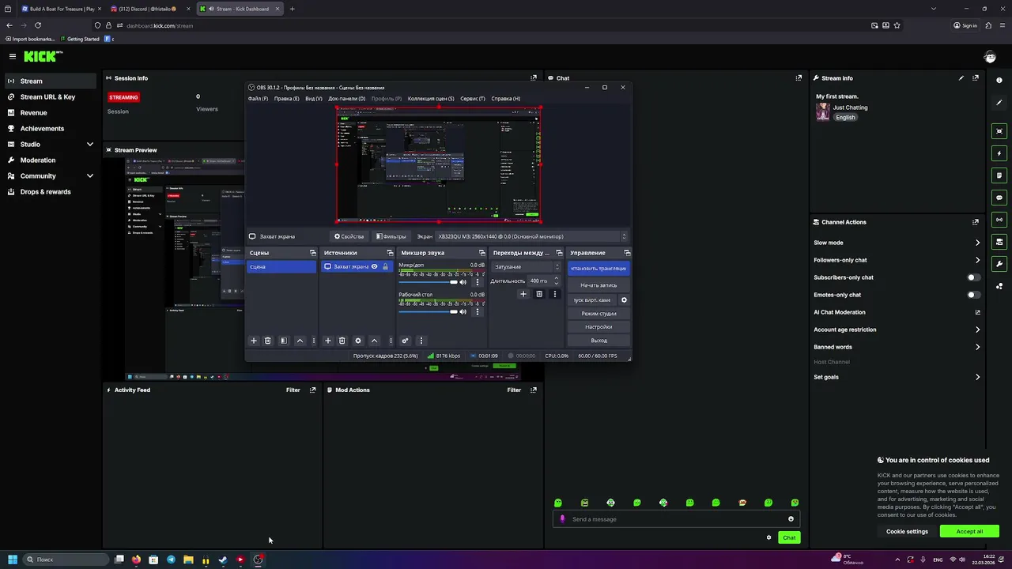
Task: Add a scene in OBS Scenes panel
Action: [x=254, y=341]
